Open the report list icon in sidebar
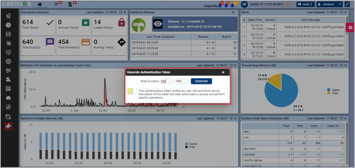 (8, 89)
